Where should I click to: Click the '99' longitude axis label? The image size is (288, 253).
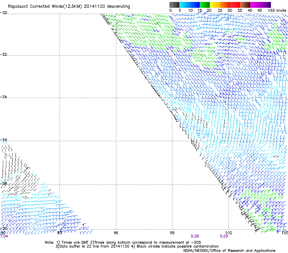(x=172, y=233)
